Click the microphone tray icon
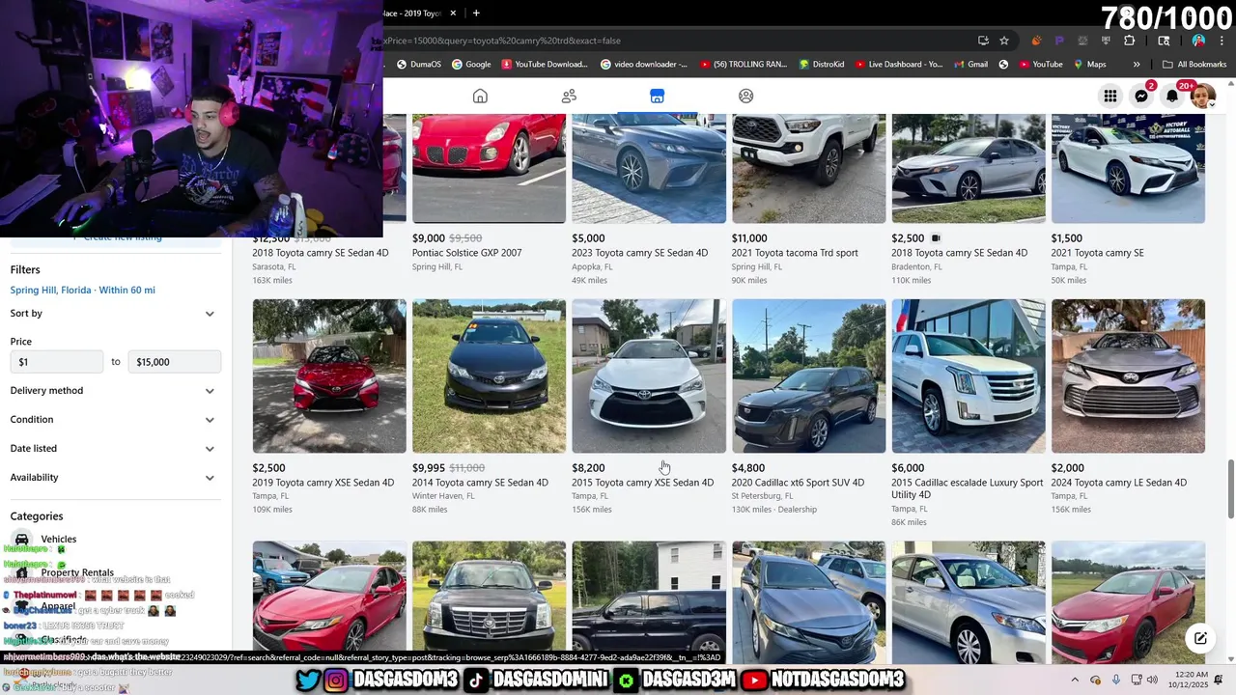The width and height of the screenshot is (1236, 695). [1117, 680]
